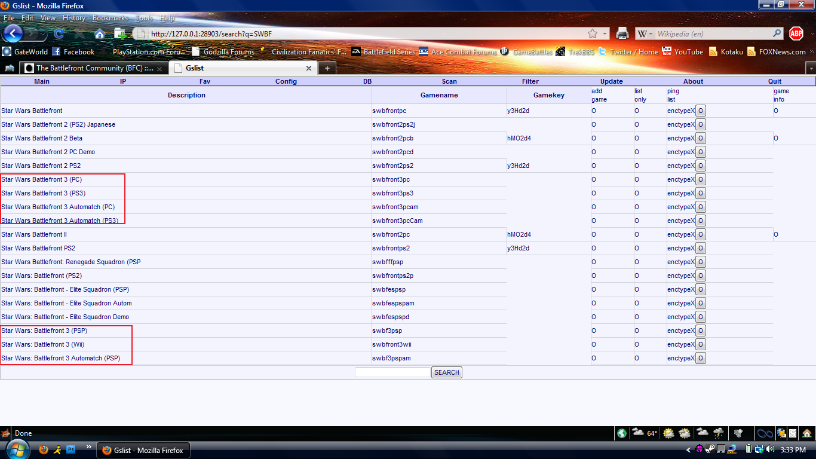The image size is (816, 459).
Task: Click the Print icon in the toolbar
Action: tap(622, 33)
